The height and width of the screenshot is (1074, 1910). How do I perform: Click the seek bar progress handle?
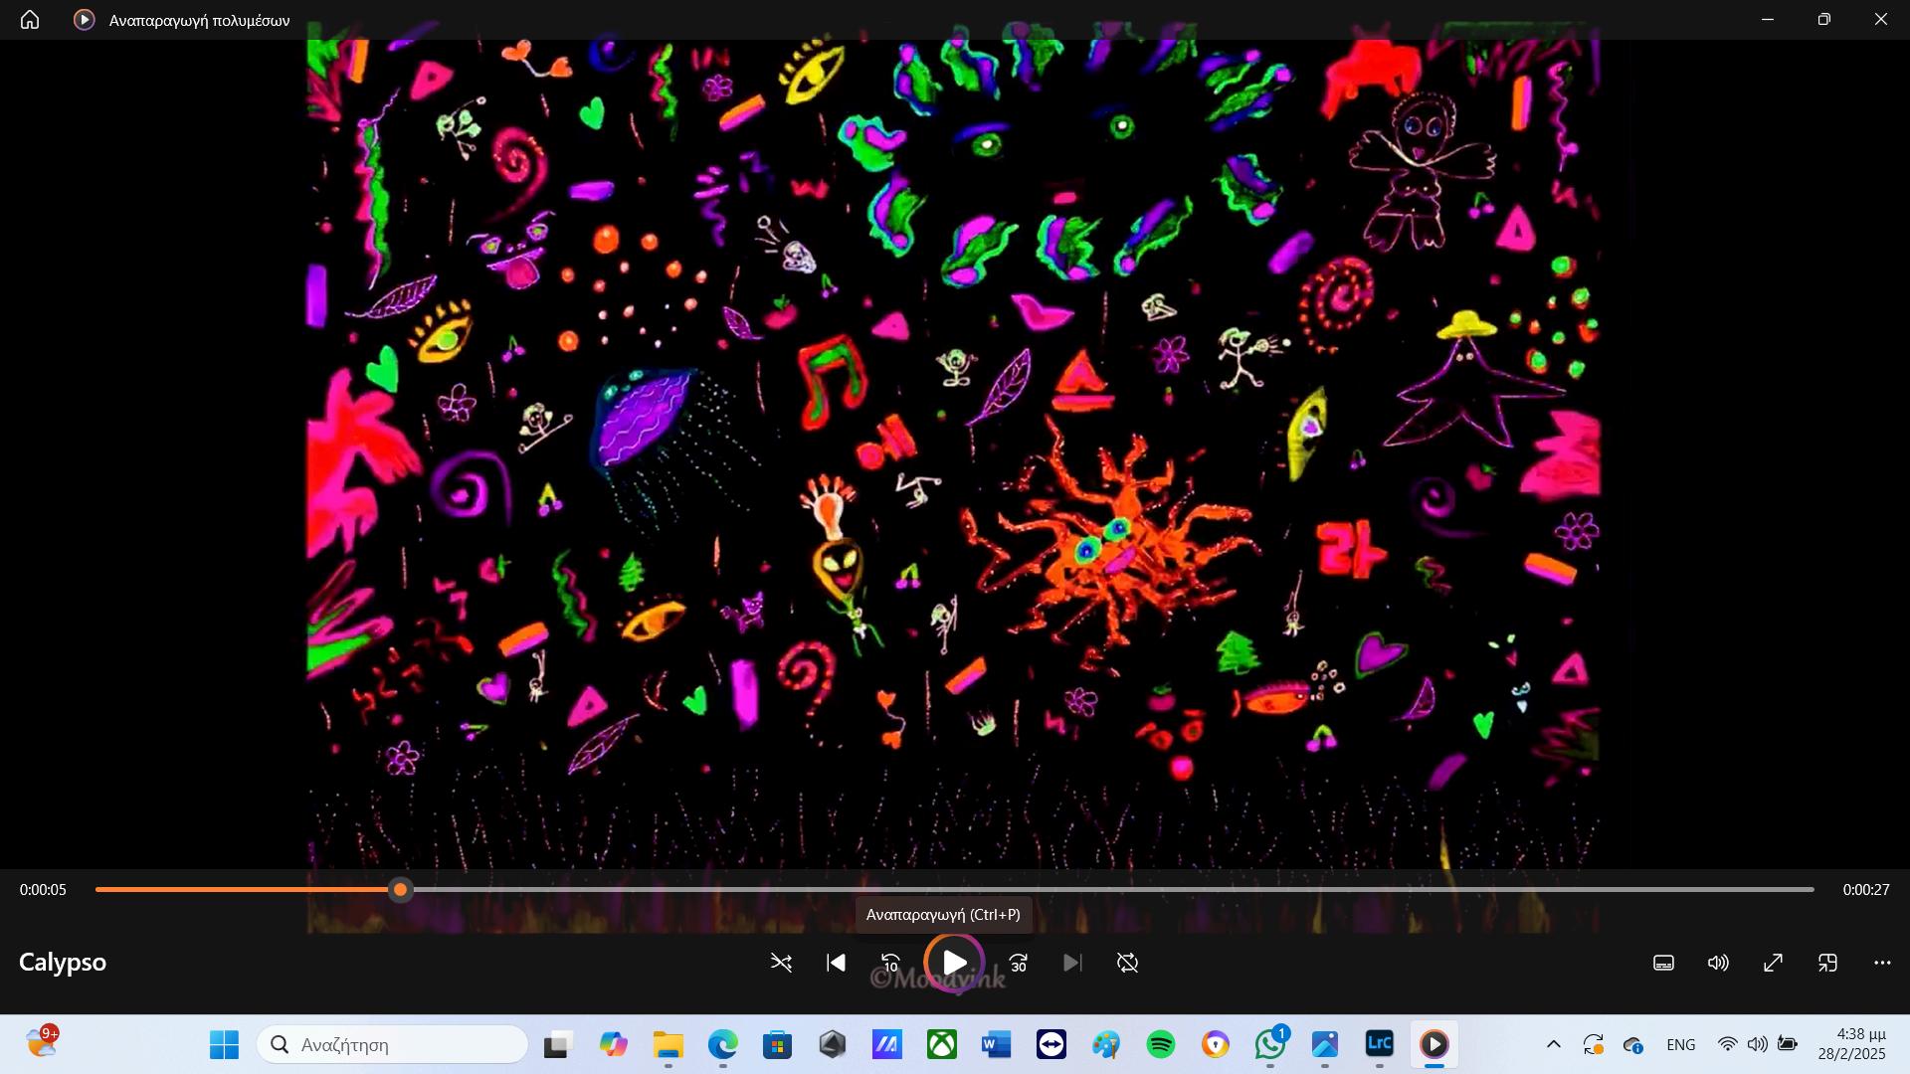point(400,890)
